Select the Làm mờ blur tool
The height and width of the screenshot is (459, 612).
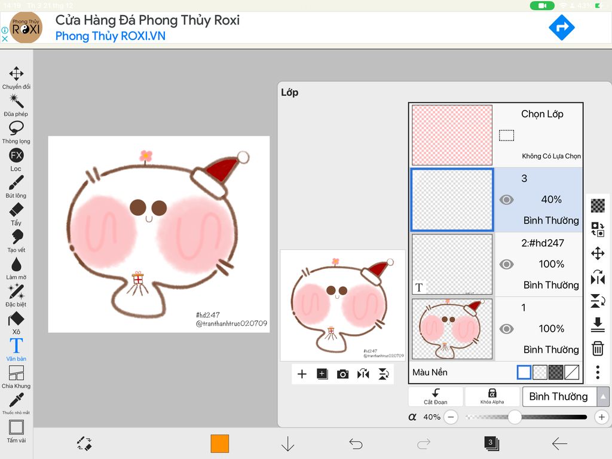[16, 268]
